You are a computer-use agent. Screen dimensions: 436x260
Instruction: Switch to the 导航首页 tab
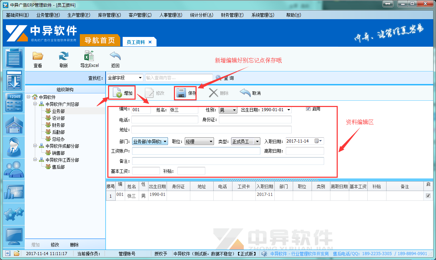[x=100, y=40]
